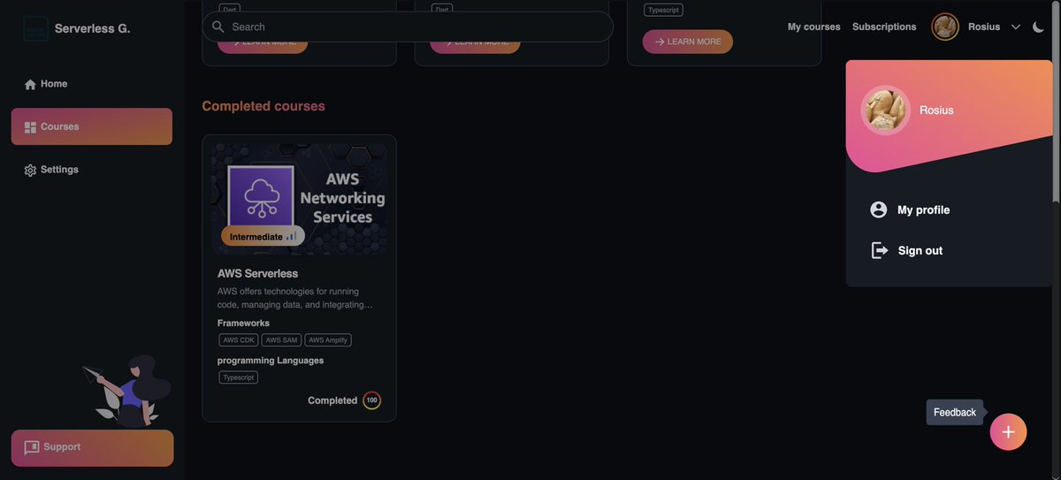Click the Typescript tag on the top card
1061x480 pixels.
point(663,11)
